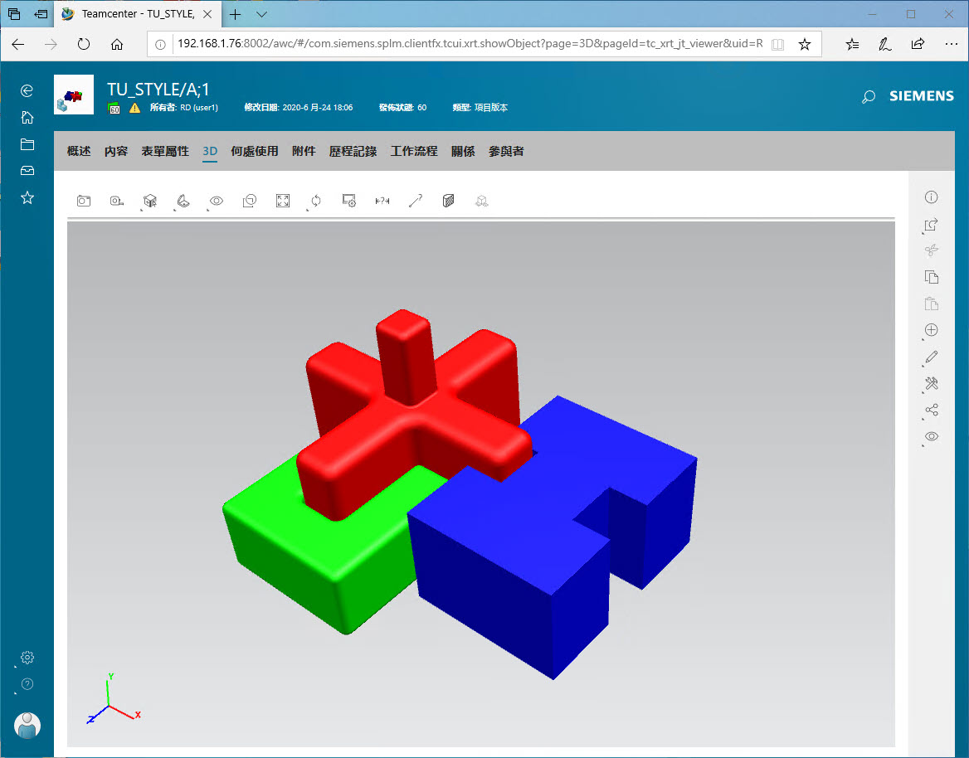Click the fit-all fullscreen arrows icon
The image size is (969, 758).
[283, 201]
